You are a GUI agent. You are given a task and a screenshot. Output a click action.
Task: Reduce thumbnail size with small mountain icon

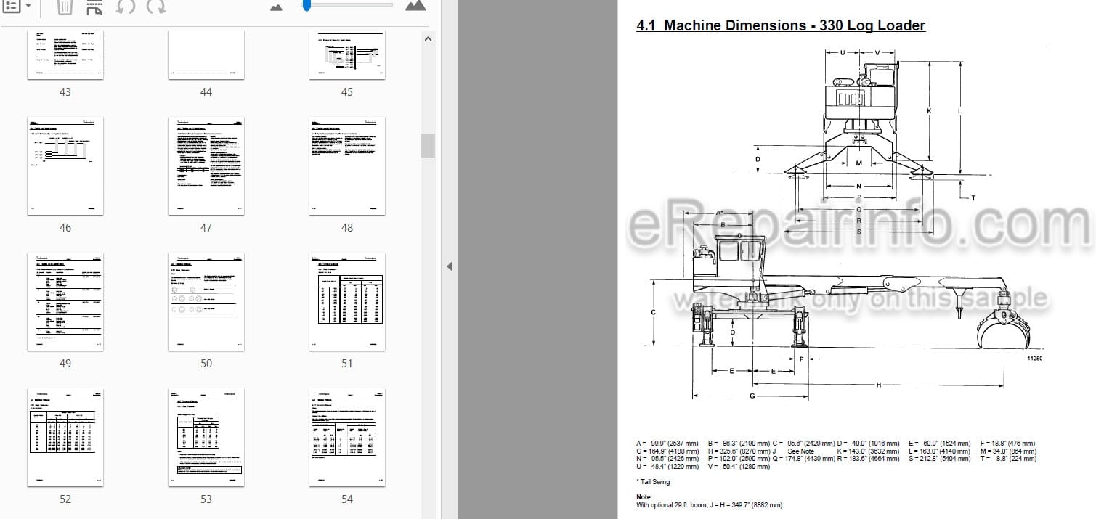click(276, 7)
